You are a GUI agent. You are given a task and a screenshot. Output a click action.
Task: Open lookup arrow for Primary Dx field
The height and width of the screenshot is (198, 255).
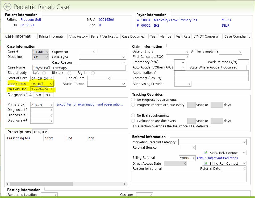click(x=51, y=105)
